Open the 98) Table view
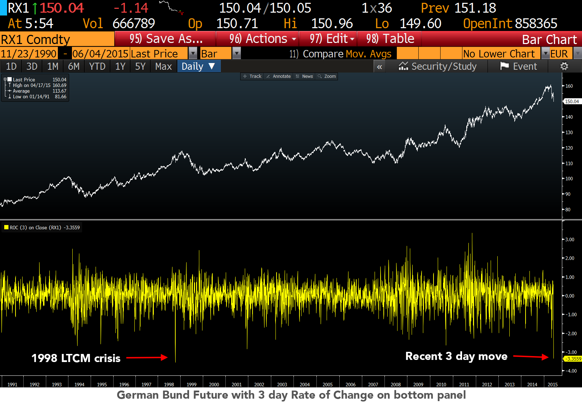Viewport: 582px width, 405px height. [390, 39]
